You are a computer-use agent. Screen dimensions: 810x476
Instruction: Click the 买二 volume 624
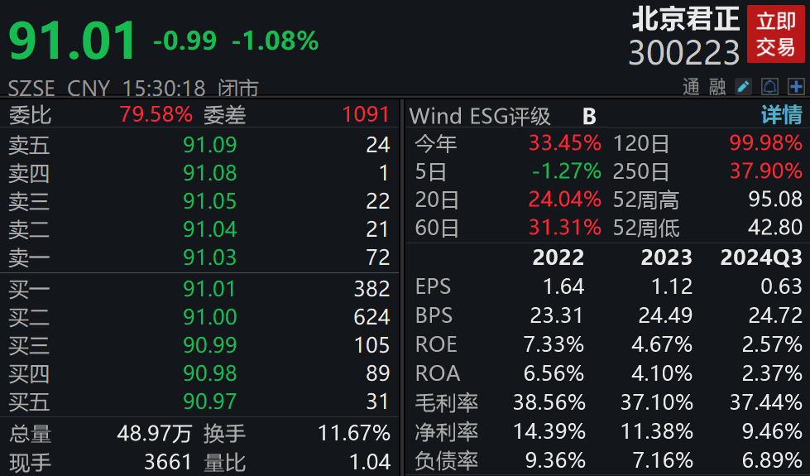pyautogui.click(x=372, y=317)
